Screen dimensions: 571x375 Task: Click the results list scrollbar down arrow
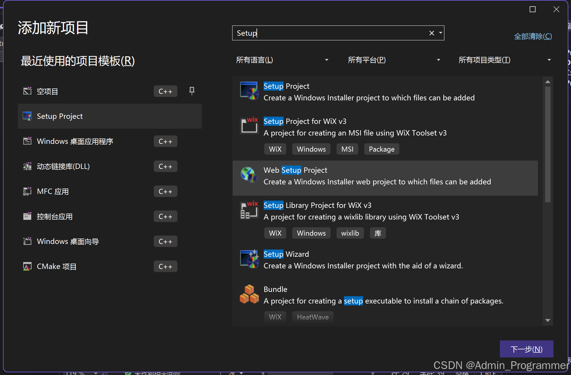coord(547,320)
